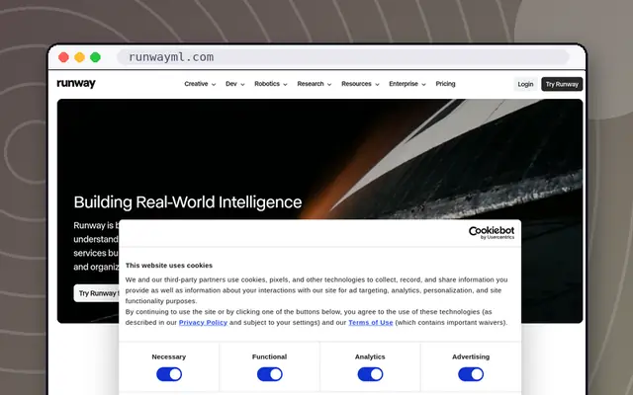The image size is (633, 395).
Task: Disable the Functional cookies switch
Action: (x=270, y=374)
